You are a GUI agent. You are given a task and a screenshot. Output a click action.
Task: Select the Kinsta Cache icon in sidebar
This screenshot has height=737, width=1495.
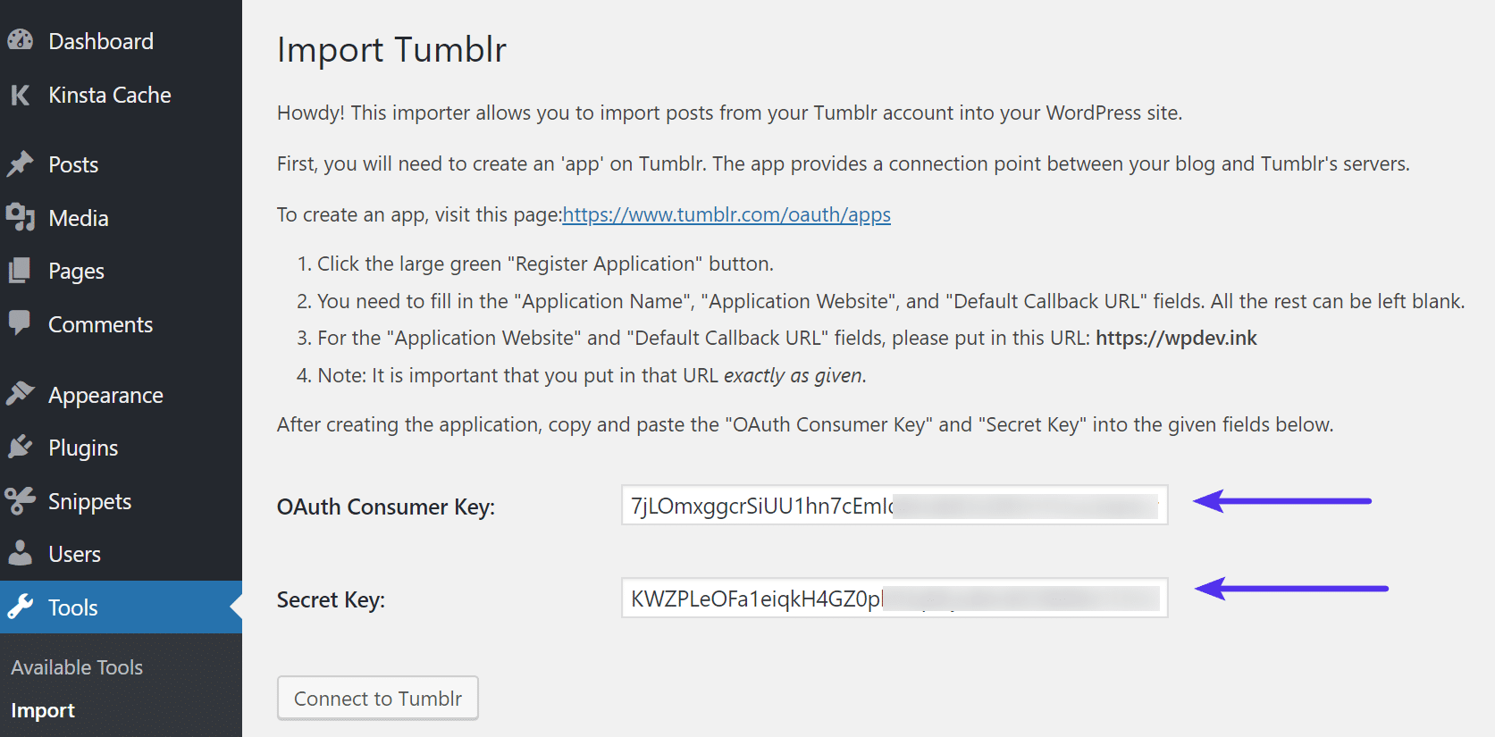pos(20,95)
